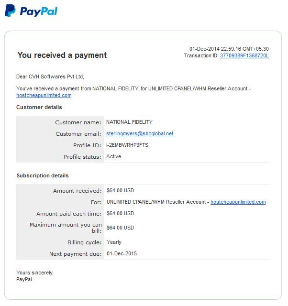Click the 'Dear CVH Softwares Pvt Ltd' greeting
Image resolution: width=288 pixels, height=306 pixels.
[50, 76]
